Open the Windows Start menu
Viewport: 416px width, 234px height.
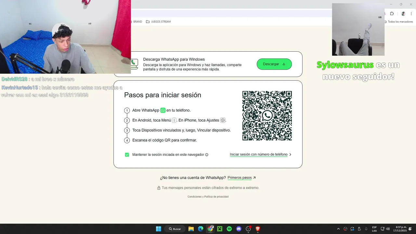coord(158,229)
